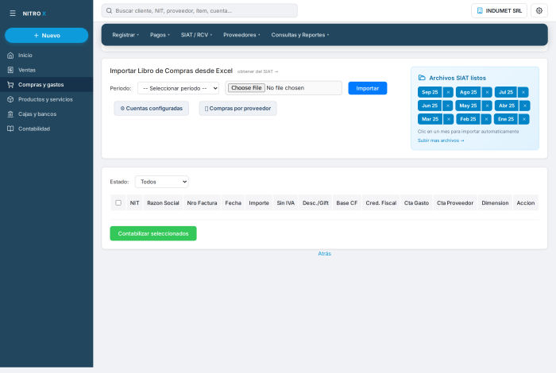This screenshot has width=556, height=373.
Task: Click the Dimension column header
Action: click(x=495, y=203)
